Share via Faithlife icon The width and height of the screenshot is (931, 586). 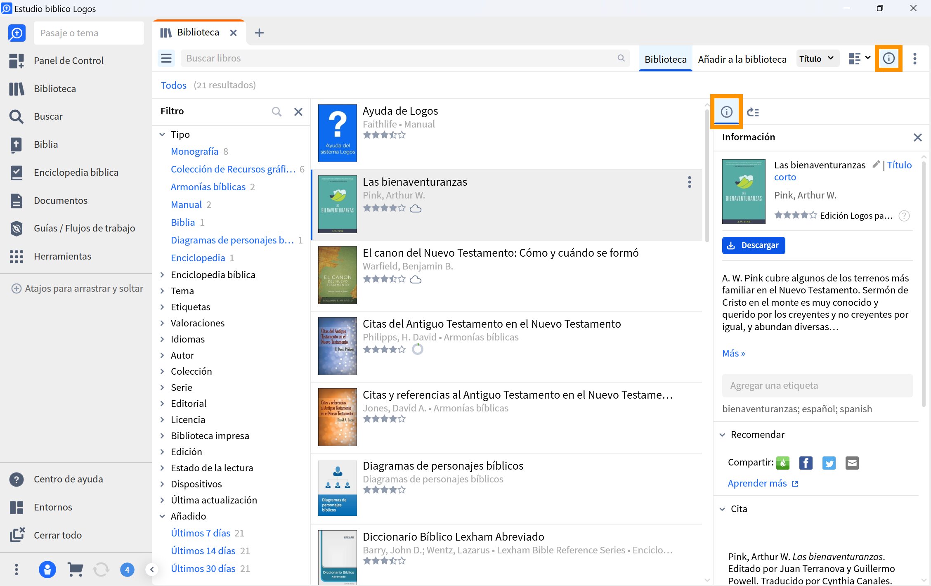[x=782, y=463]
